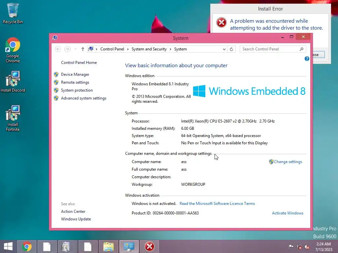Expand the address bar history dropdown
The height and width of the screenshot is (253, 338).
(x=224, y=49)
